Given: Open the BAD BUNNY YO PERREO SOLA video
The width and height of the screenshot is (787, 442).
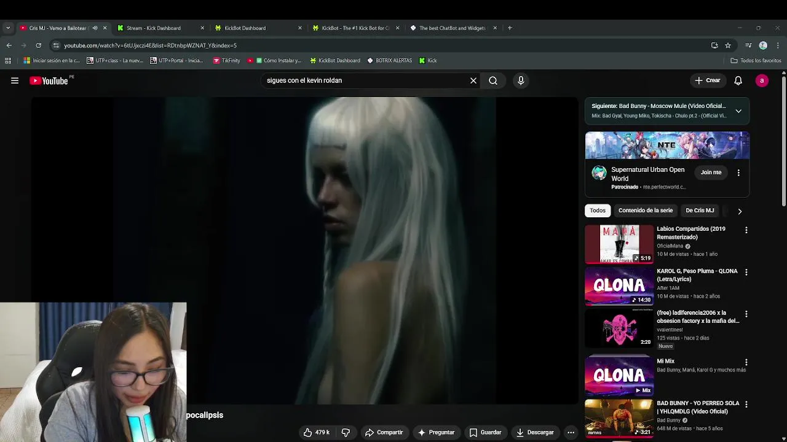Looking at the screenshot, I should click(619, 418).
